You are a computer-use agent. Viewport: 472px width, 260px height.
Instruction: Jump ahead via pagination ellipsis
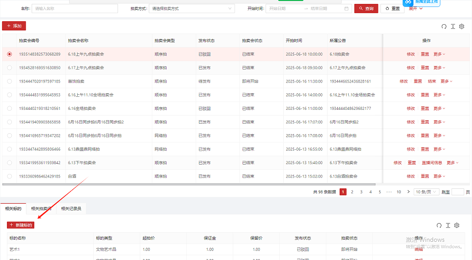(389, 192)
